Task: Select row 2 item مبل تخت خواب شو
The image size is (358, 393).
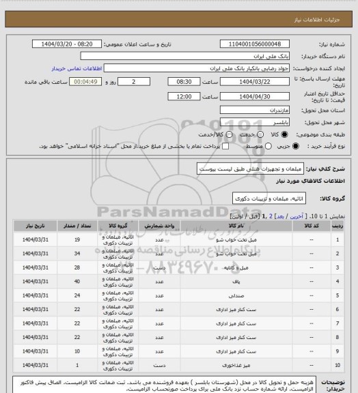Action: (x=236, y=254)
